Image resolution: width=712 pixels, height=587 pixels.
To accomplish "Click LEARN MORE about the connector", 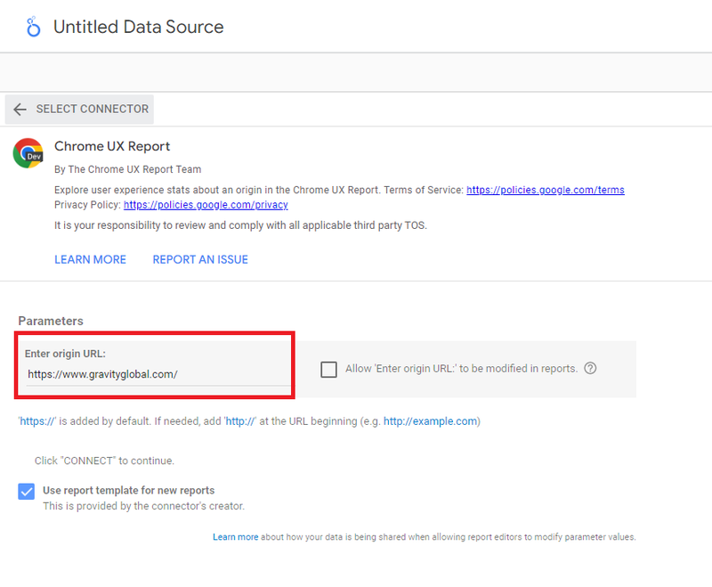I will coord(91,259).
